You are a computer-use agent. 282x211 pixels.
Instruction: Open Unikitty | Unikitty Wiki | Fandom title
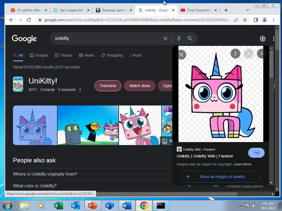[x=205, y=156]
